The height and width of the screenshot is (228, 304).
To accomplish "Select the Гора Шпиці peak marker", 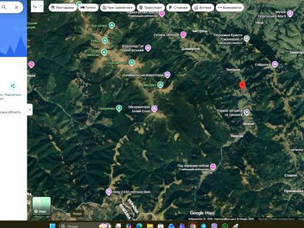I will pyautogui.click(x=111, y=25).
